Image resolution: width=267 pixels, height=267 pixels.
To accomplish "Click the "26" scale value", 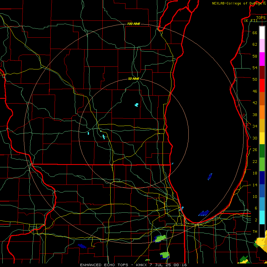I will click(255, 150).
